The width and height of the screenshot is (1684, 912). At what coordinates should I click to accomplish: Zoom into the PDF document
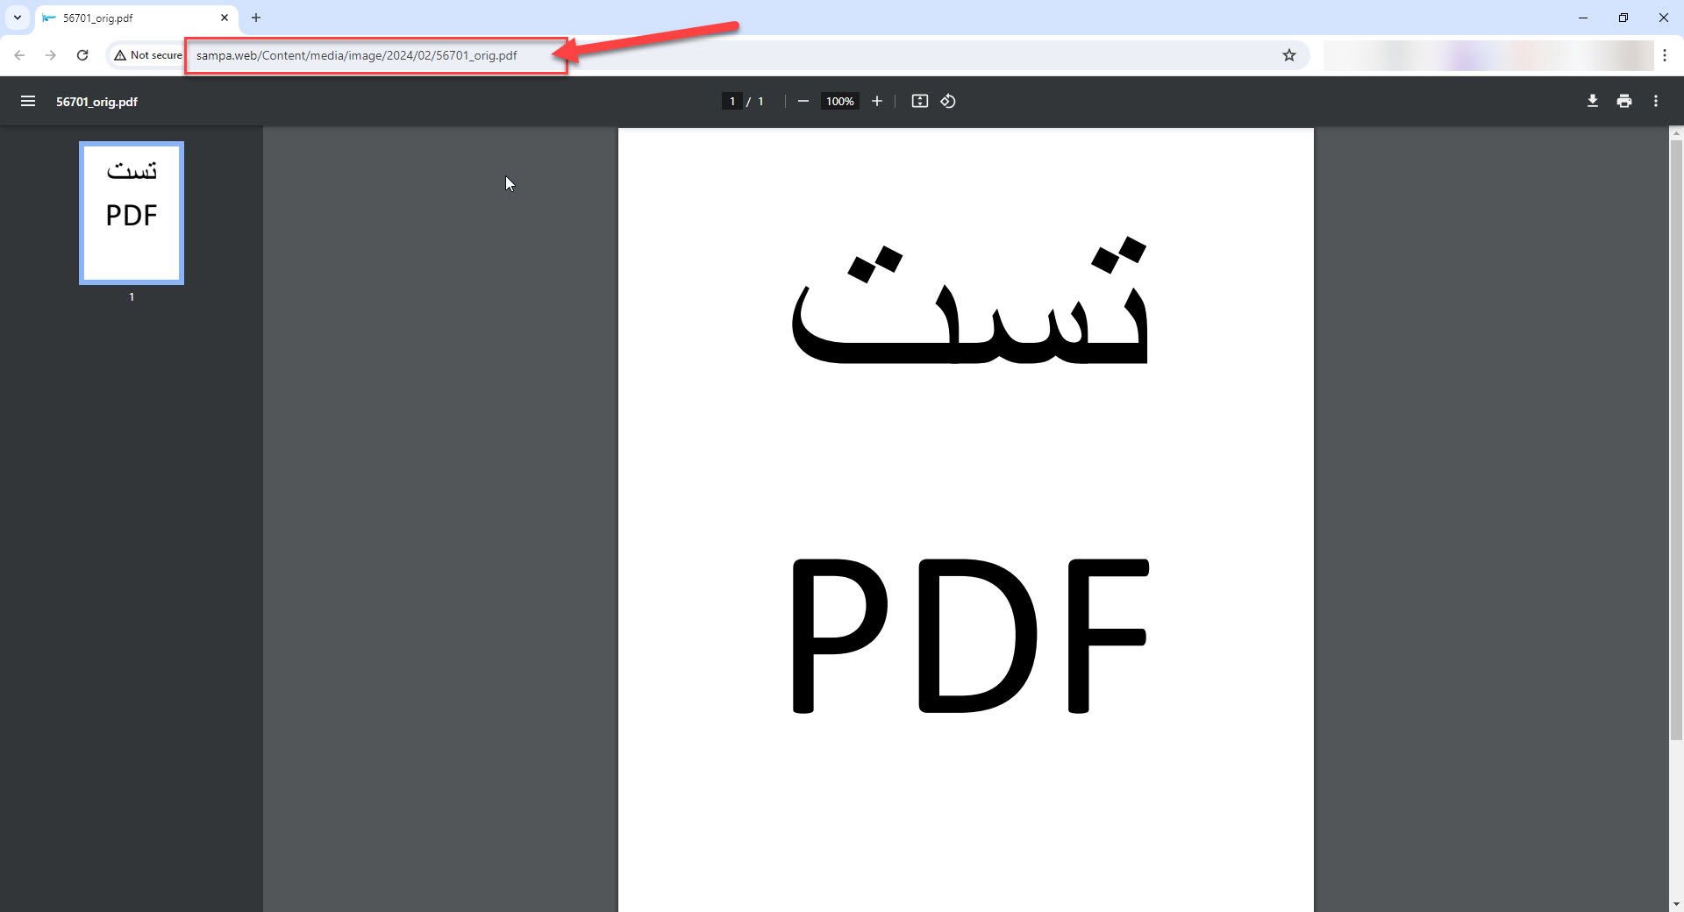tap(876, 101)
